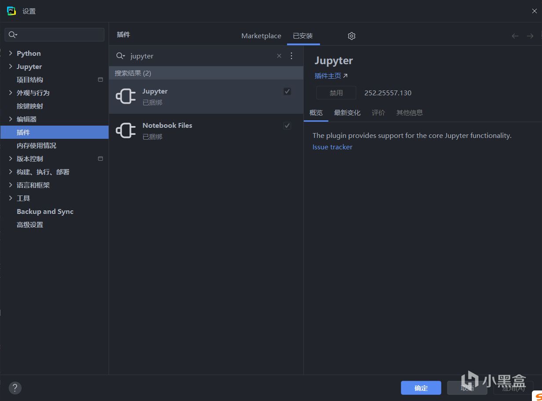Focus the settings search field
Screen dimensions: 542x401
[x=55, y=35]
